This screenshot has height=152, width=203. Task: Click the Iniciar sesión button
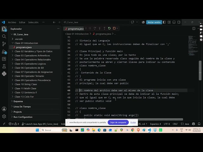tap(154, 22)
